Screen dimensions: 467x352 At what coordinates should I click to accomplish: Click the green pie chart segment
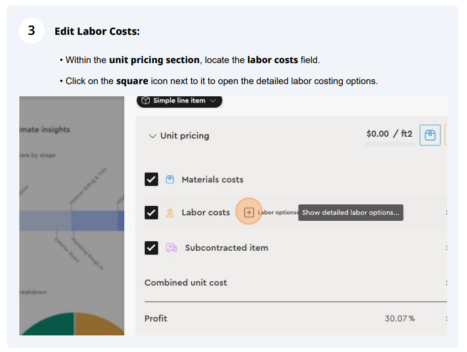[x=51, y=325]
